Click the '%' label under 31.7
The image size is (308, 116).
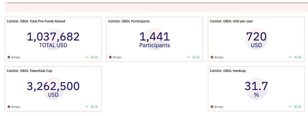tap(256, 95)
